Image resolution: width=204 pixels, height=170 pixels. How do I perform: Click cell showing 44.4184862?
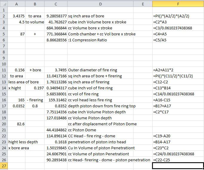(56, 130)
